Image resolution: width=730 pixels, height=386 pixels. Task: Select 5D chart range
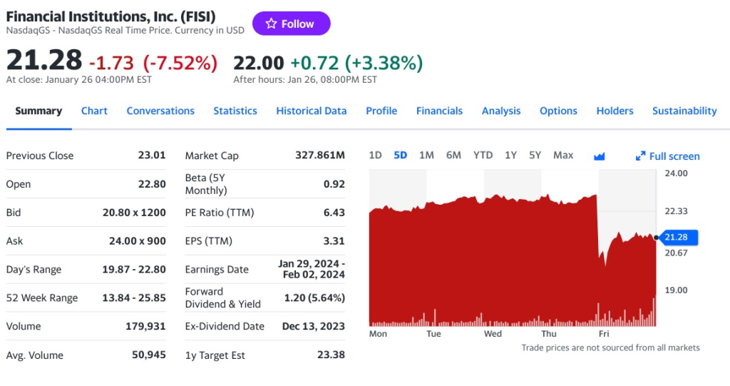pyautogui.click(x=401, y=156)
